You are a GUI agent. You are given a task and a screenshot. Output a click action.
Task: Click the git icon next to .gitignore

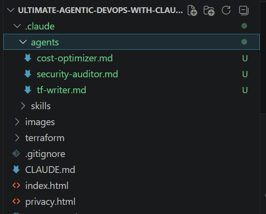coord(16,154)
